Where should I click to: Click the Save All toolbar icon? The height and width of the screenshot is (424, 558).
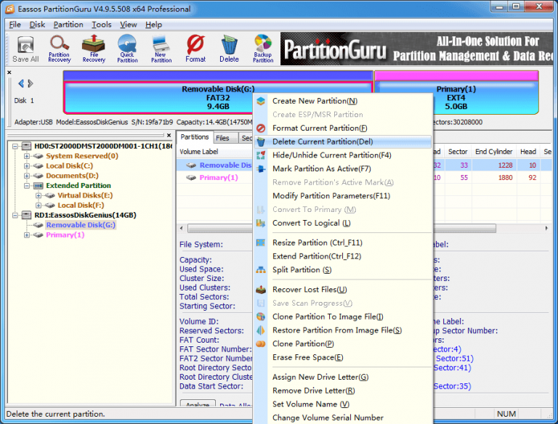click(25, 49)
